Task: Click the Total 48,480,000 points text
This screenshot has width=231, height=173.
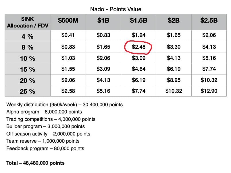Action: [35, 163]
